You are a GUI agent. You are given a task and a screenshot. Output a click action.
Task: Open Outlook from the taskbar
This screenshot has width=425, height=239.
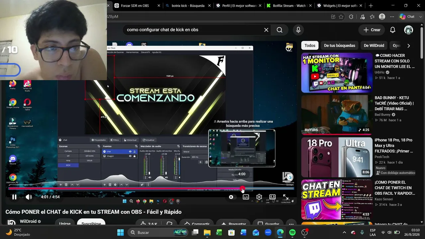click(256, 232)
